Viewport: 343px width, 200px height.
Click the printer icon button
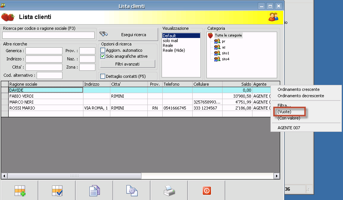tap(169, 191)
